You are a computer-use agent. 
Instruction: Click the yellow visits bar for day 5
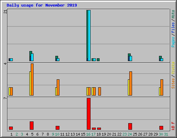(30, 83)
